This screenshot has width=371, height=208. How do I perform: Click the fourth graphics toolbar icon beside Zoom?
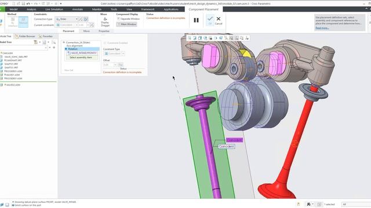click(205, 38)
